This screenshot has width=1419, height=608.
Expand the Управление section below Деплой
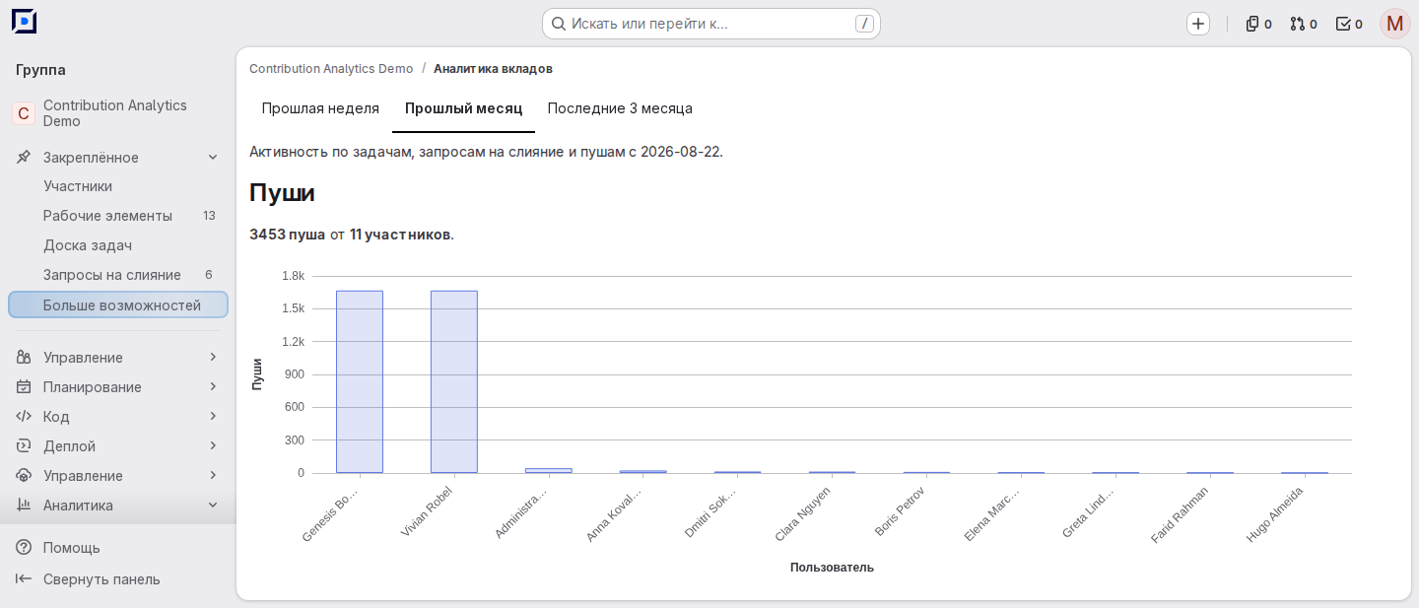tap(118, 476)
